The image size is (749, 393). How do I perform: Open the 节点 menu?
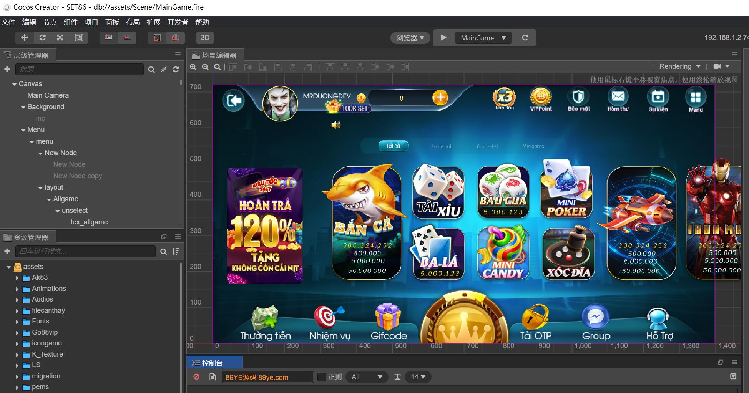pyautogui.click(x=50, y=22)
